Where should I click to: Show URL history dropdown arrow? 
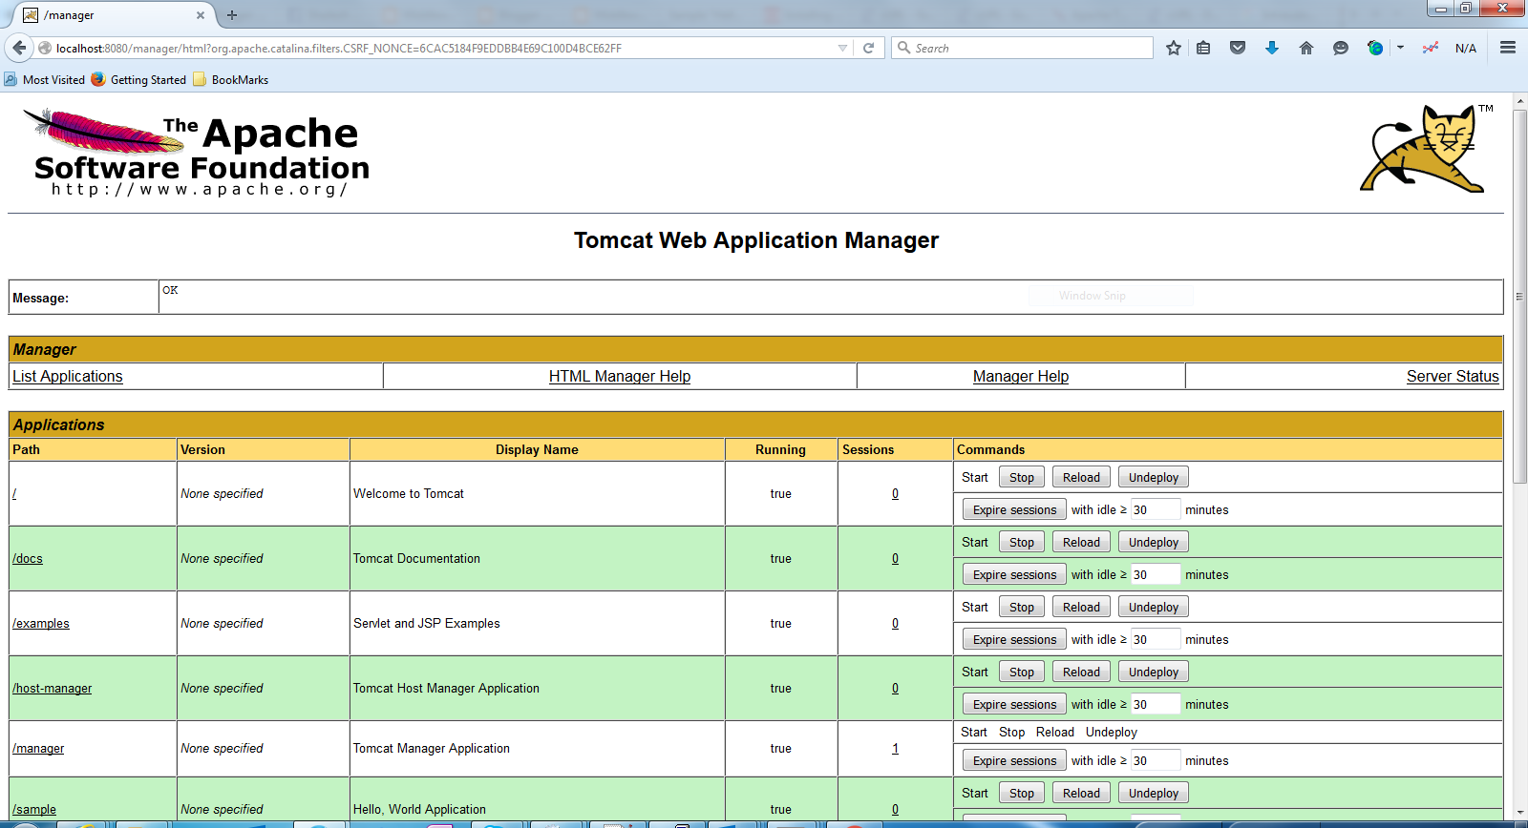pyautogui.click(x=842, y=48)
